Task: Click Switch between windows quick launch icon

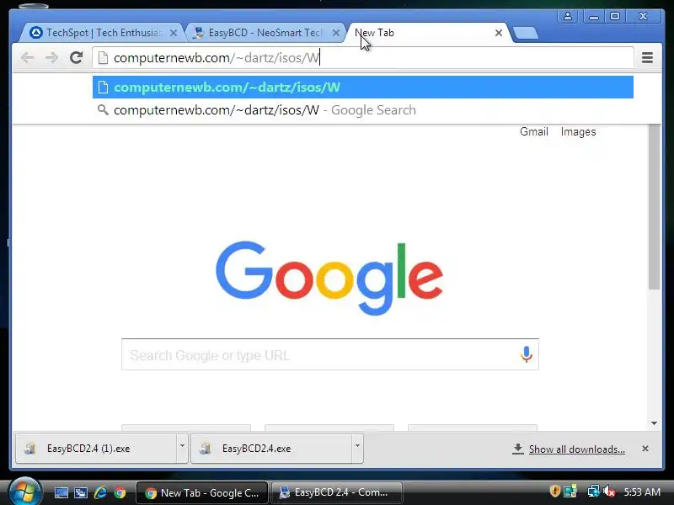Action: [x=81, y=492]
